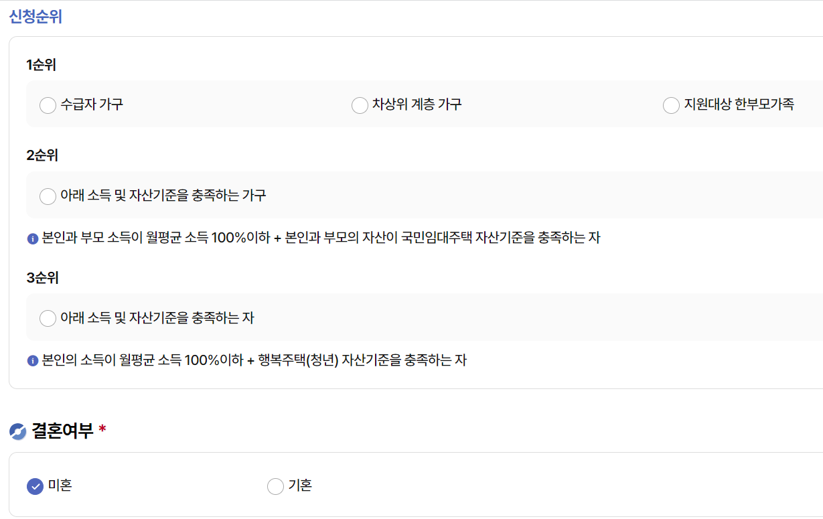This screenshot has height=519, width=823.
Task: Choose the 3순위 income and asset criteria option
Action: pos(47,318)
